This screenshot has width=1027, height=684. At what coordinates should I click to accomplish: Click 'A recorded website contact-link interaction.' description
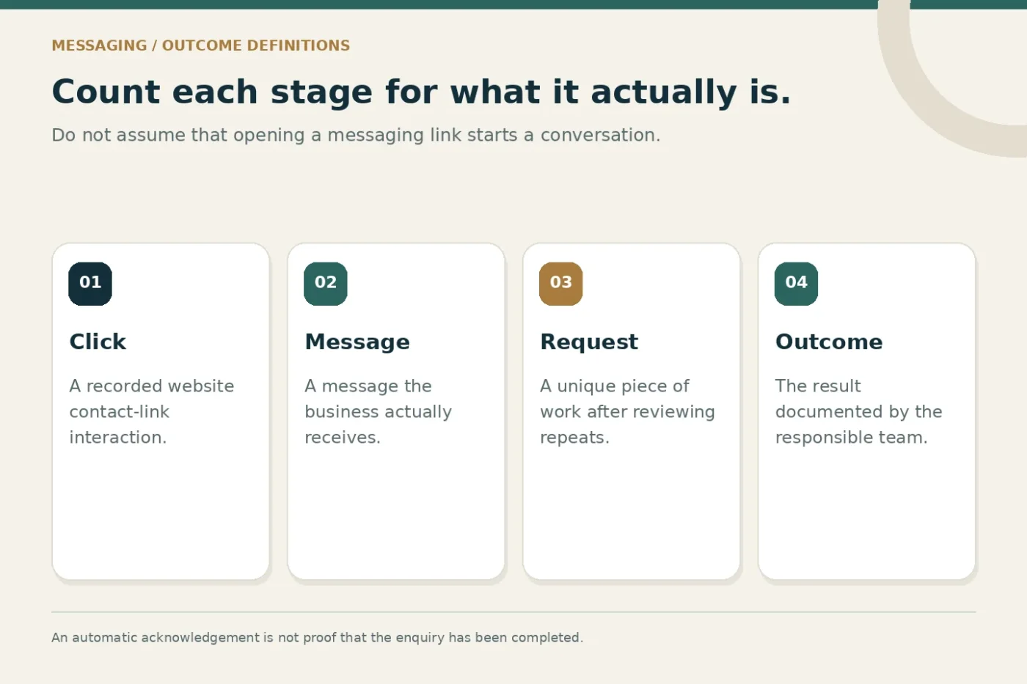tap(152, 411)
